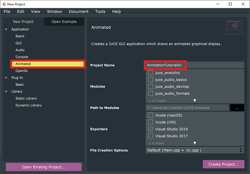Screen dimensions: 250x174
Task: Click Open Existing Project... button
Action: click(x=44, y=167)
